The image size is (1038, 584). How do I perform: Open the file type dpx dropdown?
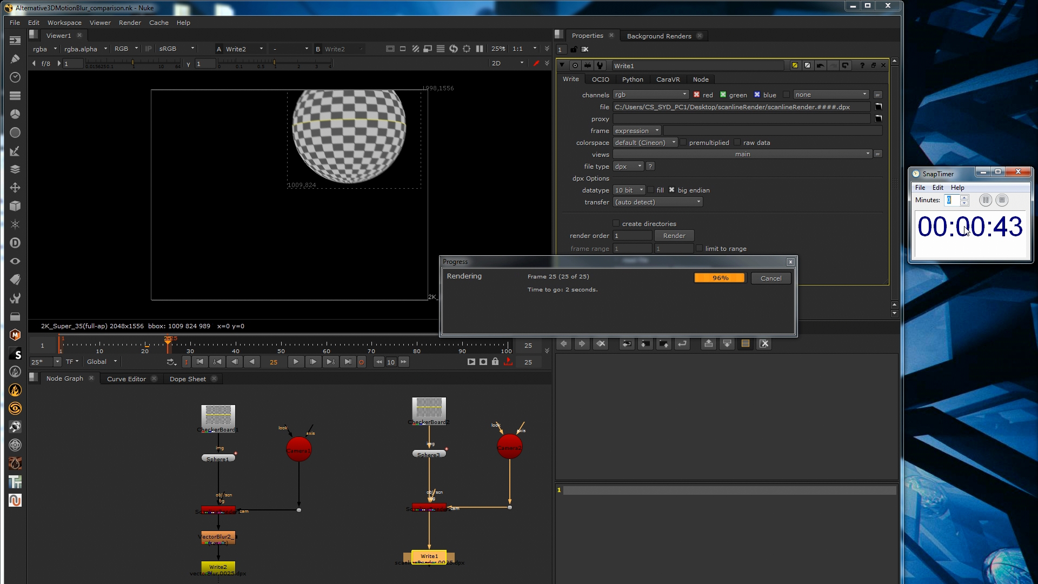pos(628,166)
